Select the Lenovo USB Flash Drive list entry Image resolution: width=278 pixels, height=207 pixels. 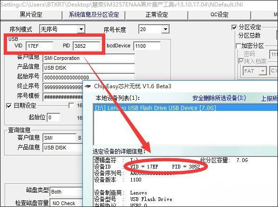[185, 108]
